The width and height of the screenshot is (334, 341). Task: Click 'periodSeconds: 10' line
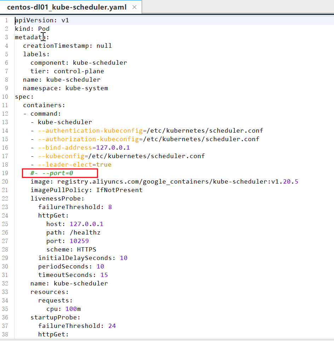tap(71, 266)
